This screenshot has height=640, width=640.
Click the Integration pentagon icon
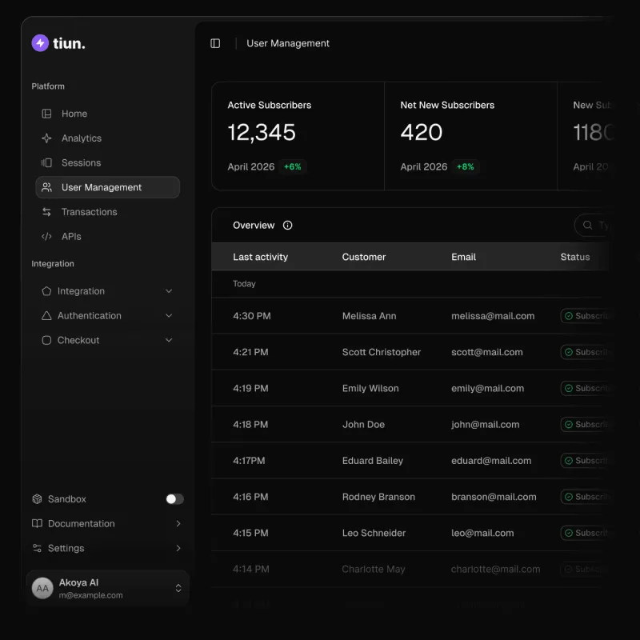click(46, 291)
